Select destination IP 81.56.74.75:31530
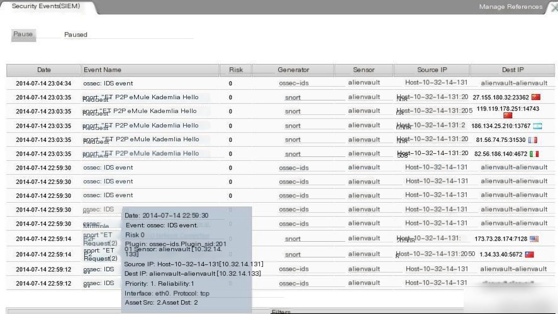 501,140
